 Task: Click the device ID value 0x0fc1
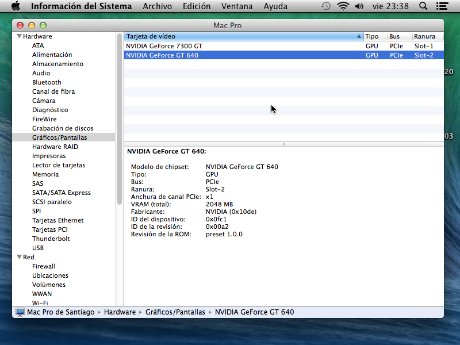216,219
